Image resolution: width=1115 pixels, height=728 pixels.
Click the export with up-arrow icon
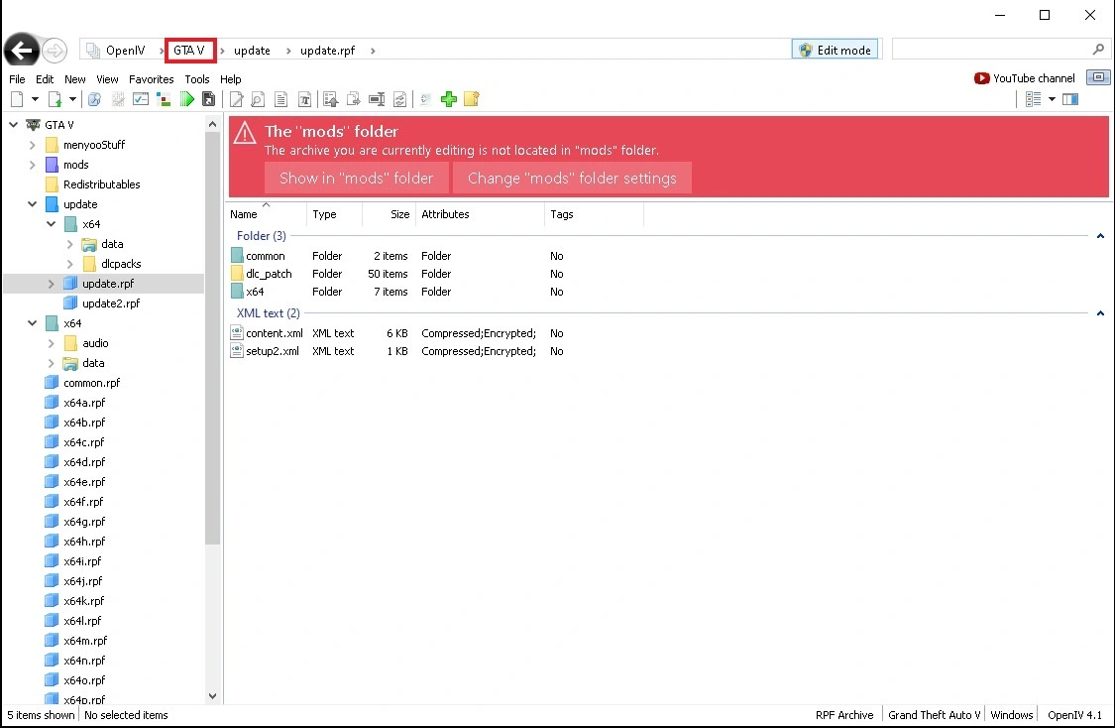tap(331, 99)
